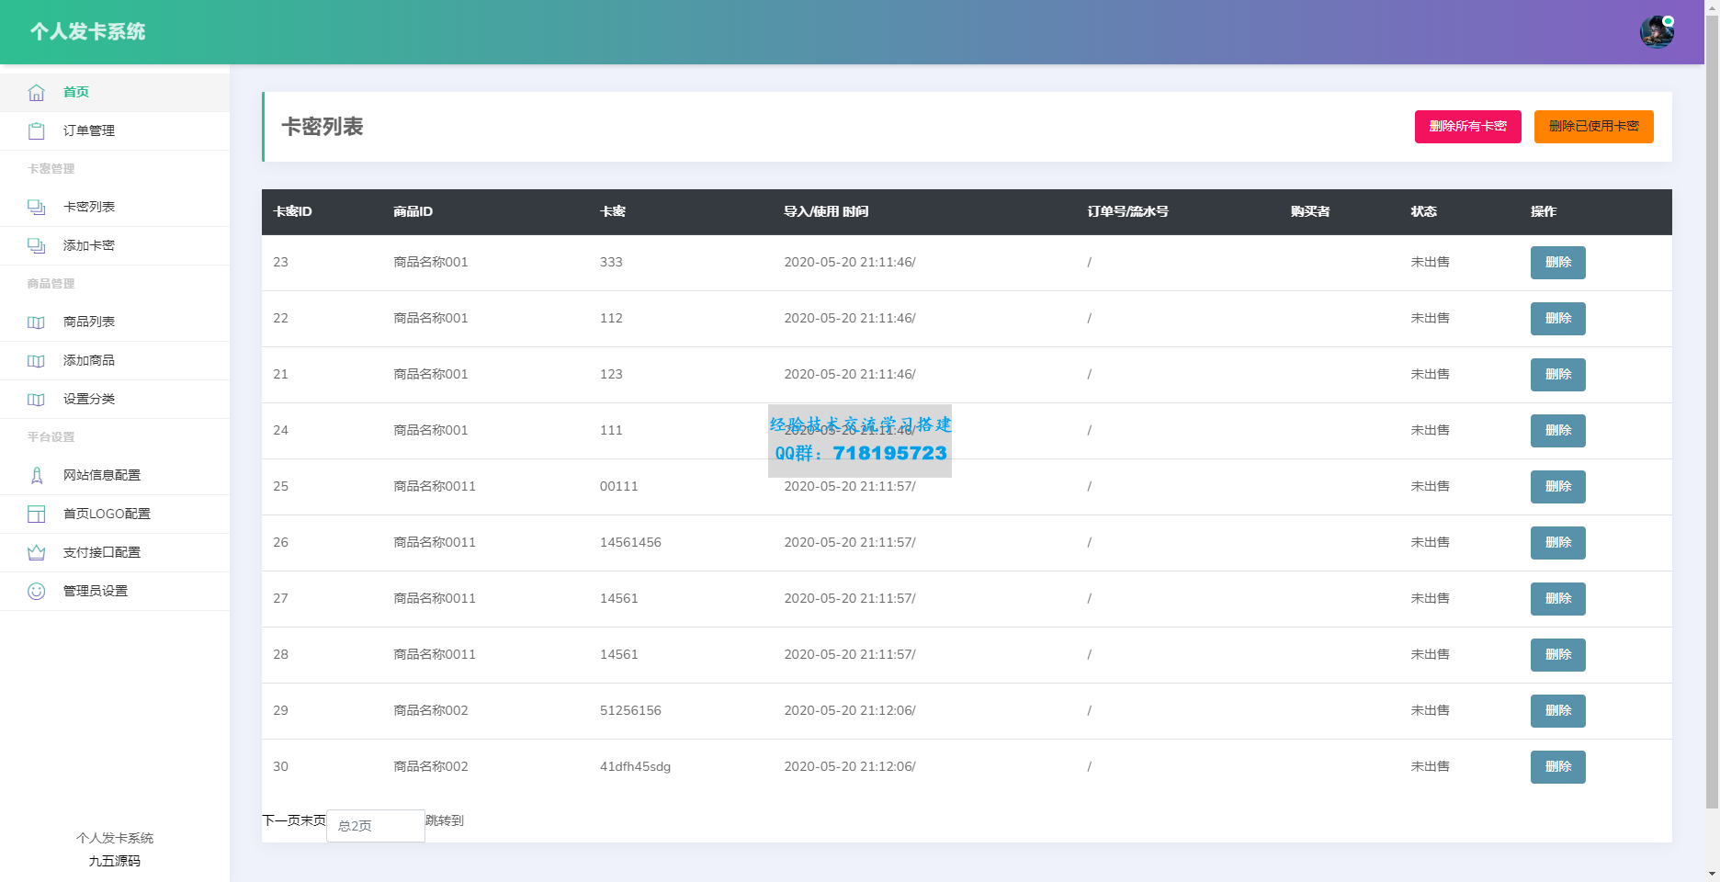Open the user avatar in header
This screenshot has height=882, width=1720.
click(1656, 32)
